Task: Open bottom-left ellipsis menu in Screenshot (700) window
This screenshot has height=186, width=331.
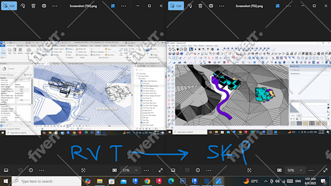Action: (x=41, y=170)
